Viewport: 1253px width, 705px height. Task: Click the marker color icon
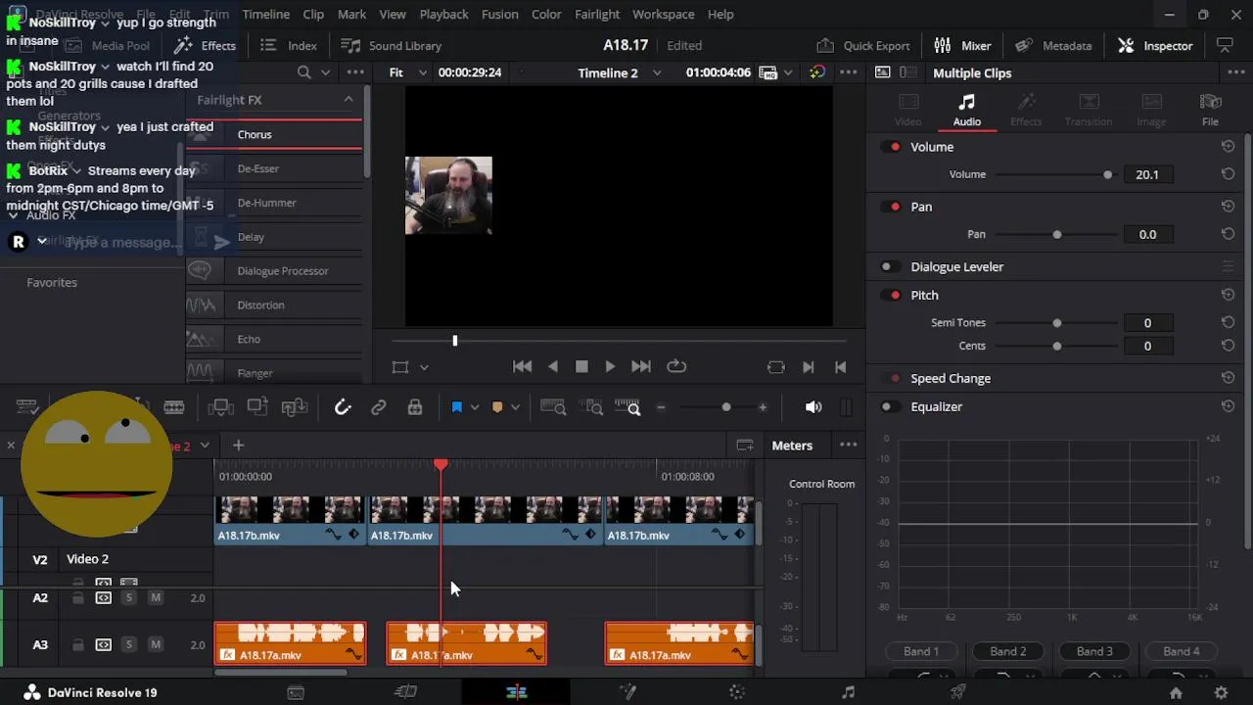coord(497,407)
